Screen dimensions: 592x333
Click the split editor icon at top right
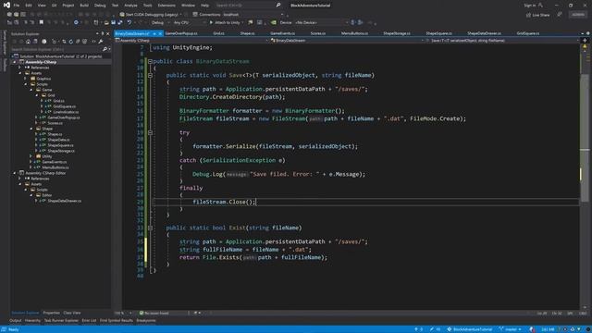point(585,41)
